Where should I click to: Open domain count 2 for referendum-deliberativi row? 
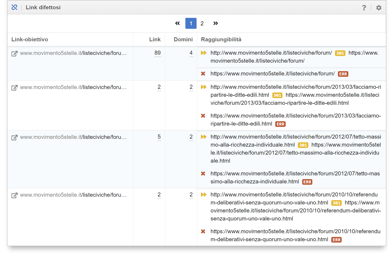191,195
